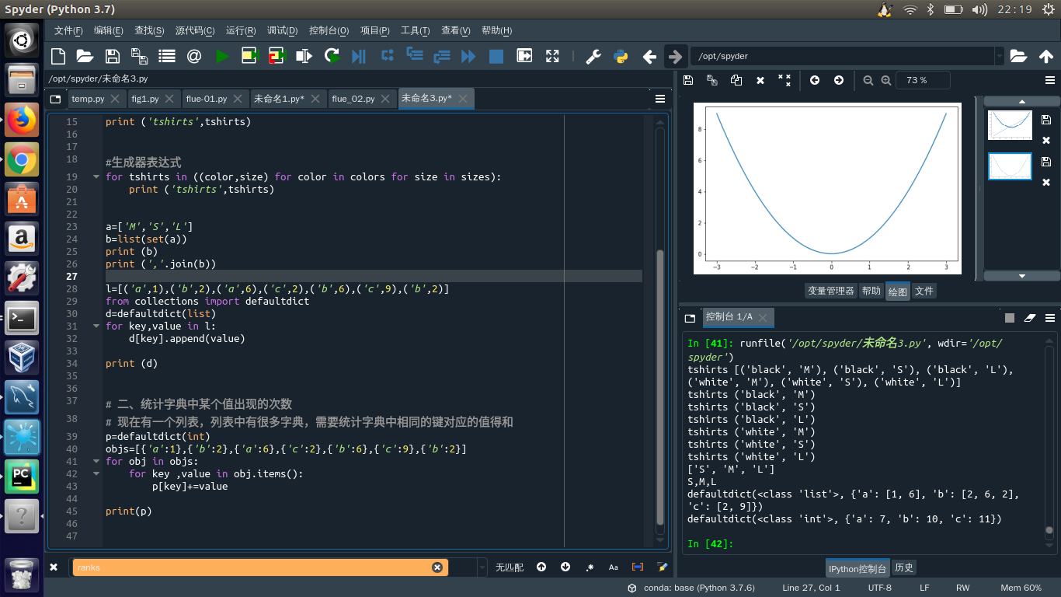Image resolution: width=1061 pixels, height=597 pixels.
Task: Open search history dropdown arrow
Action: 482,567
